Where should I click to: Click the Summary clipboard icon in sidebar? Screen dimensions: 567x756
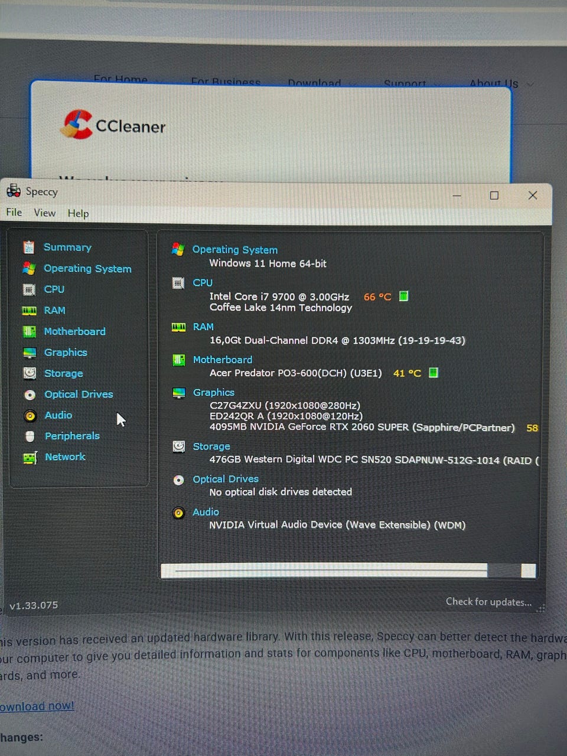pyautogui.click(x=28, y=247)
